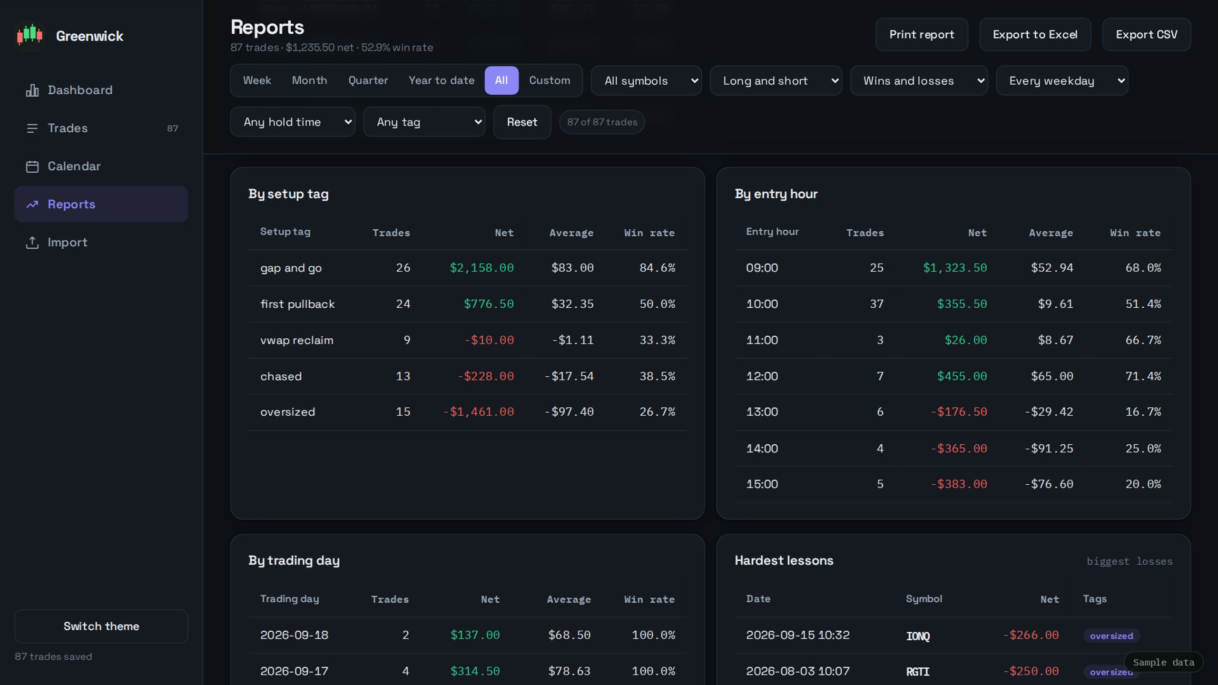Viewport: 1218px width, 685px height.
Task: Open the Every weekday dropdown
Action: [x=1062, y=81]
